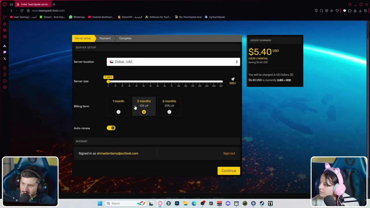370x208 pixels.
Task: Open Extensions from the sidebar
Action: click(x=5, y=81)
